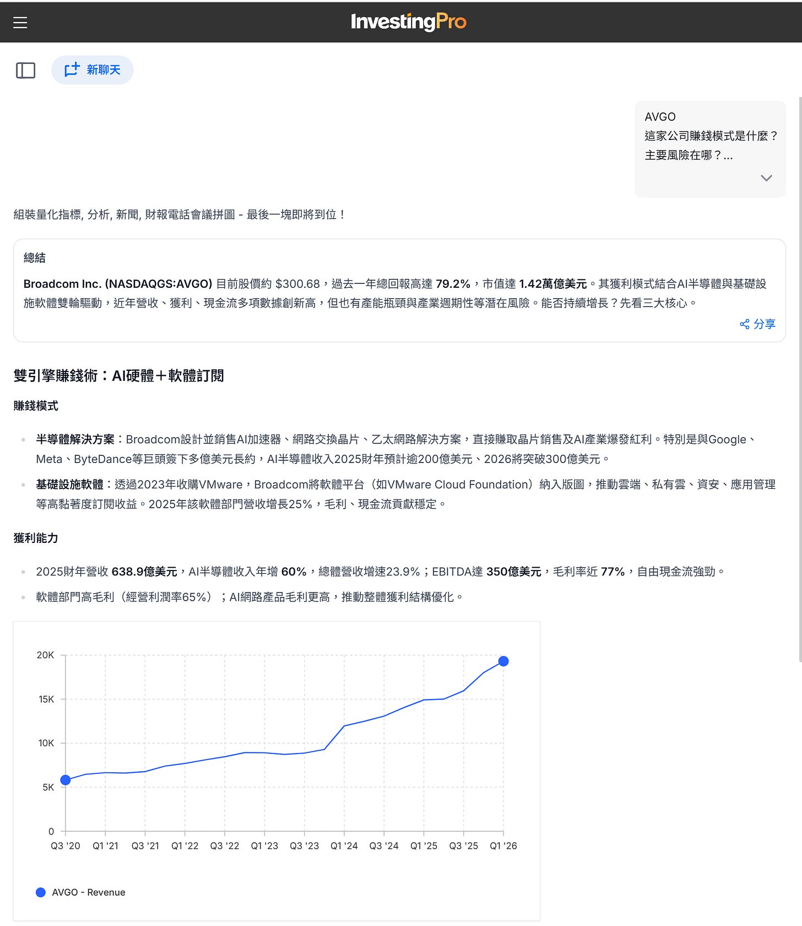This screenshot has height=926, width=802.
Task: Click the Q1 '24 x-axis label
Action: 344,846
